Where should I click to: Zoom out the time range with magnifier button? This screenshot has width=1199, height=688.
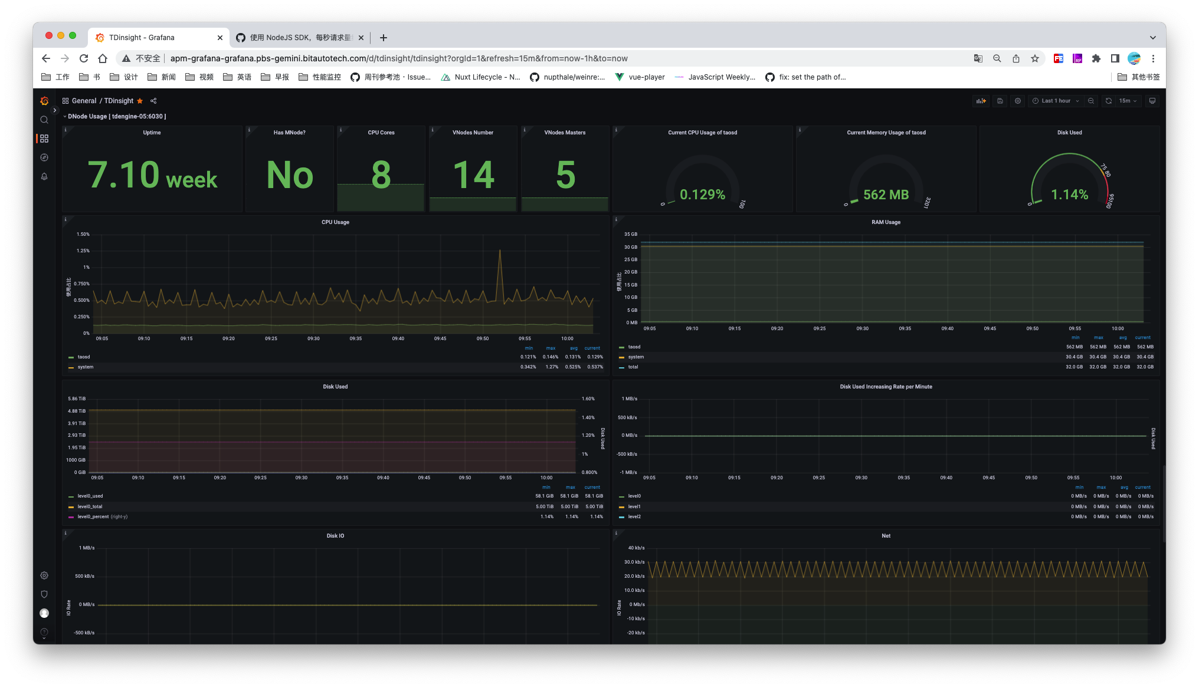coord(1091,101)
